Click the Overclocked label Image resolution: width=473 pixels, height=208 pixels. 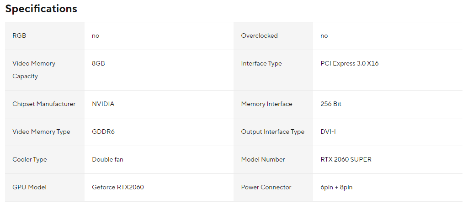pos(259,36)
